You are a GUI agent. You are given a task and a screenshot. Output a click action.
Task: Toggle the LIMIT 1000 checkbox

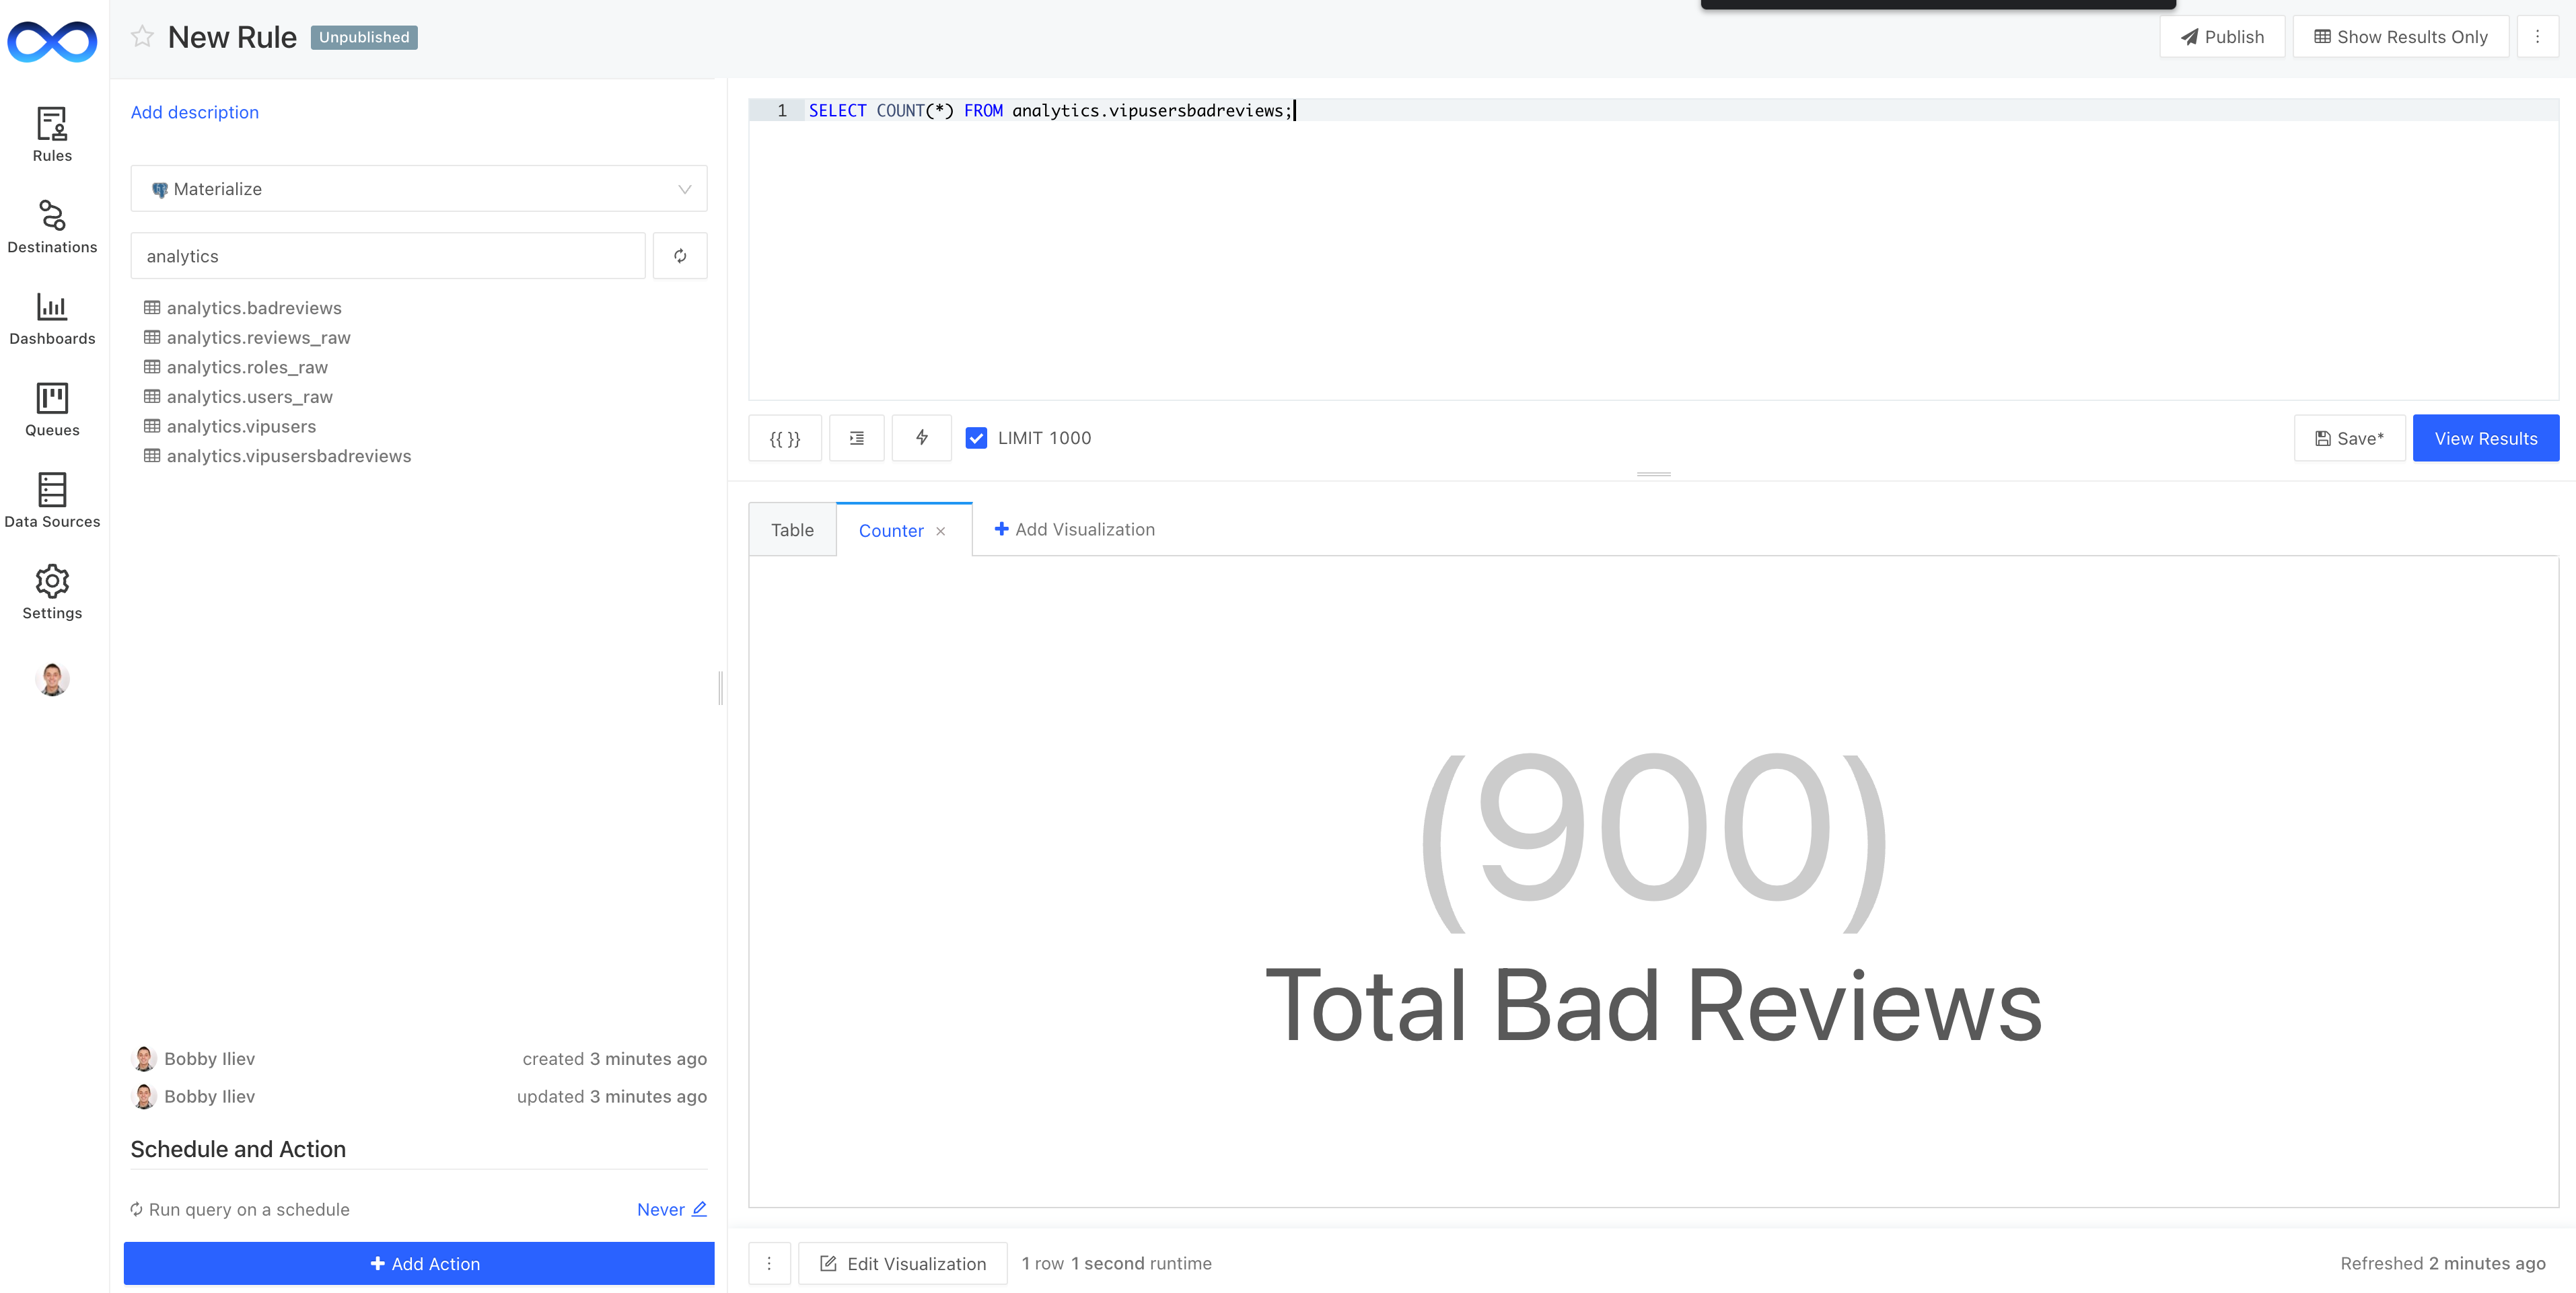coord(976,438)
